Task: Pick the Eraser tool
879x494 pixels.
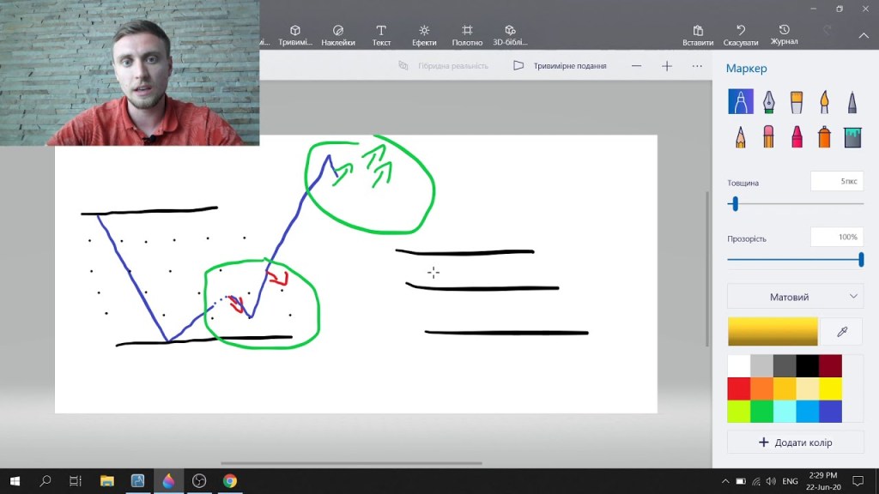Action: [x=768, y=136]
